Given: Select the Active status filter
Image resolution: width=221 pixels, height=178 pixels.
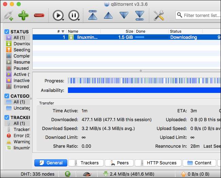Looking at the screenshot, I should click(x=18, y=74).
